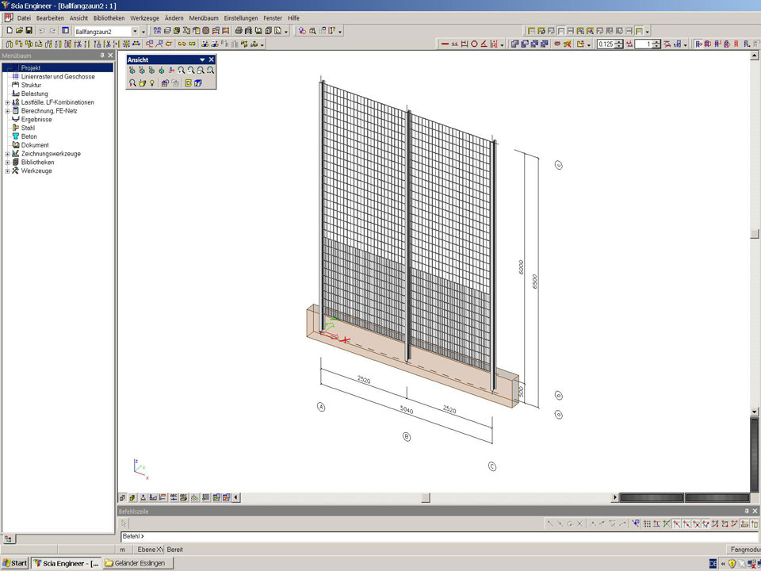Click the New file icon in toolbar
The width and height of the screenshot is (761, 571).
8,31
